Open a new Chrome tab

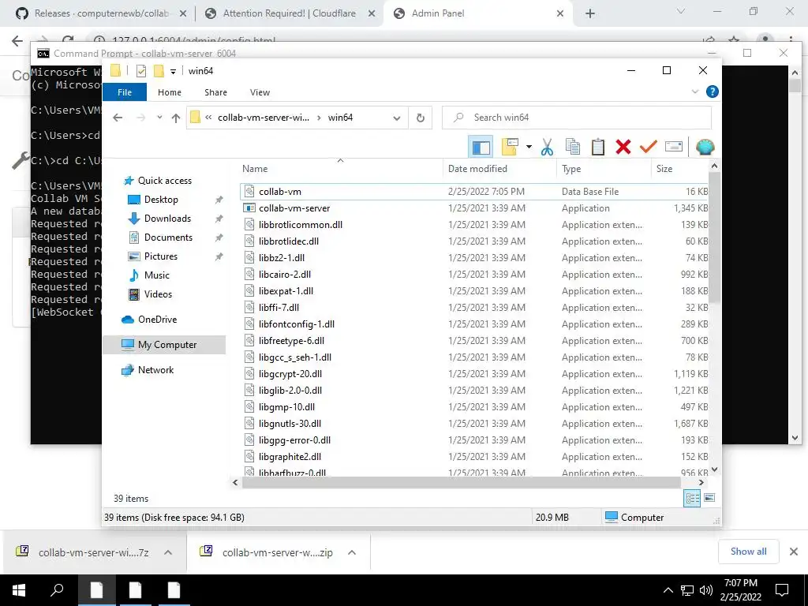(590, 14)
